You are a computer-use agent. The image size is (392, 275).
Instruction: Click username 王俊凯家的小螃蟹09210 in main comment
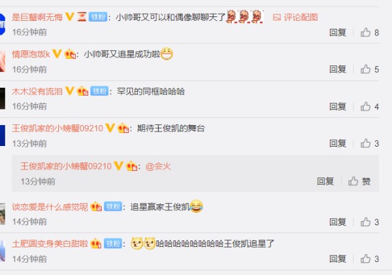pos(57,128)
